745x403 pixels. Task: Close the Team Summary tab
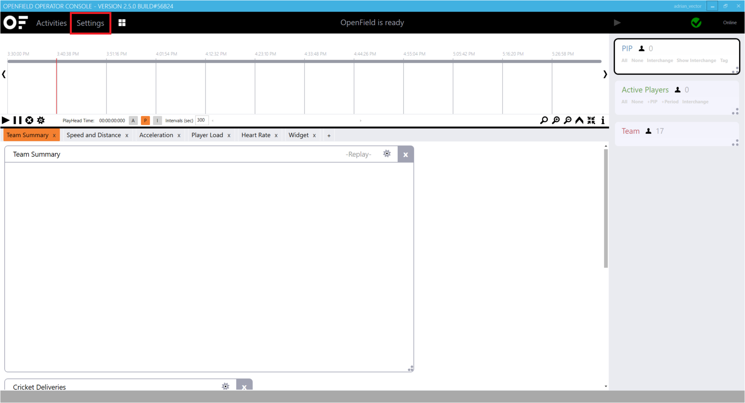[x=54, y=135]
